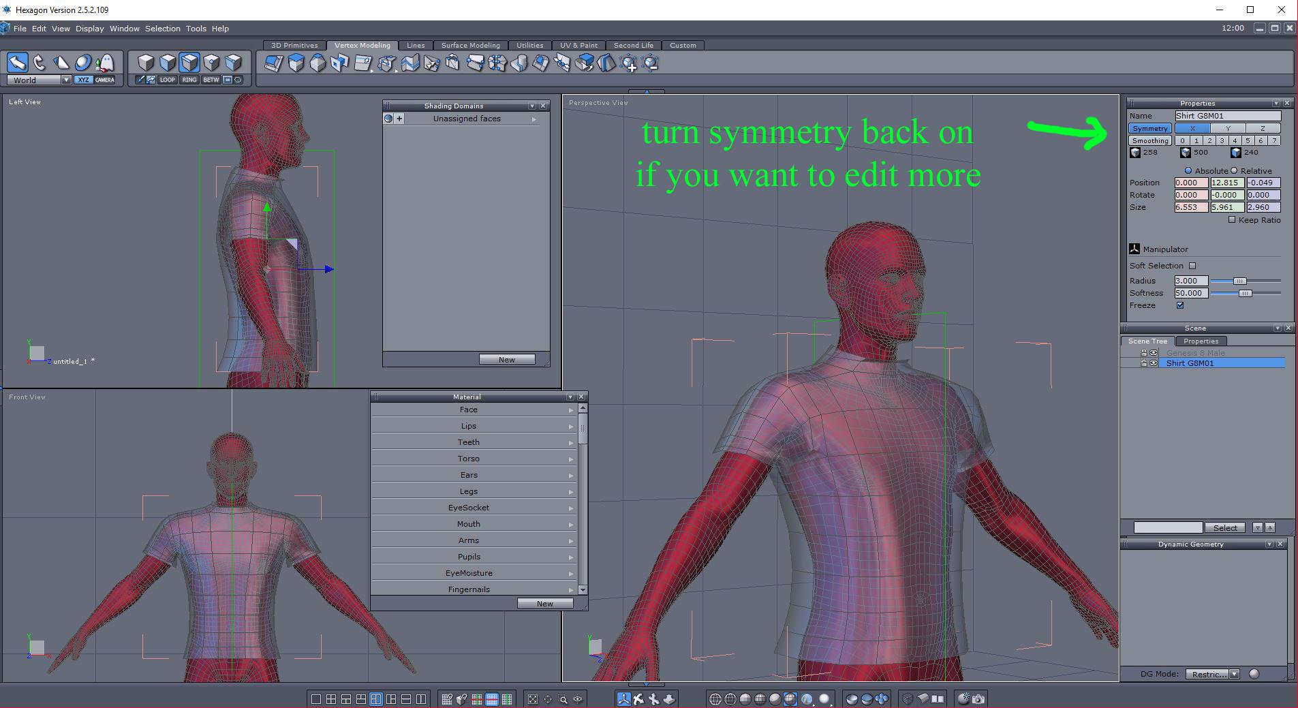Toggle the Freeze checkbox
This screenshot has height=708, width=1298.
(1180, 305)
